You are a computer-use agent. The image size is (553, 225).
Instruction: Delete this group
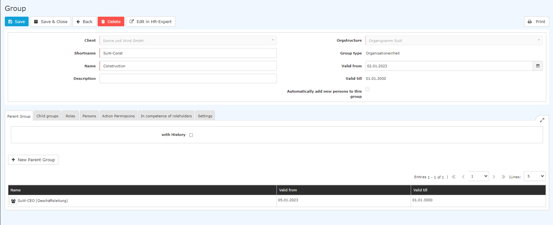click(x=111, y=21)
